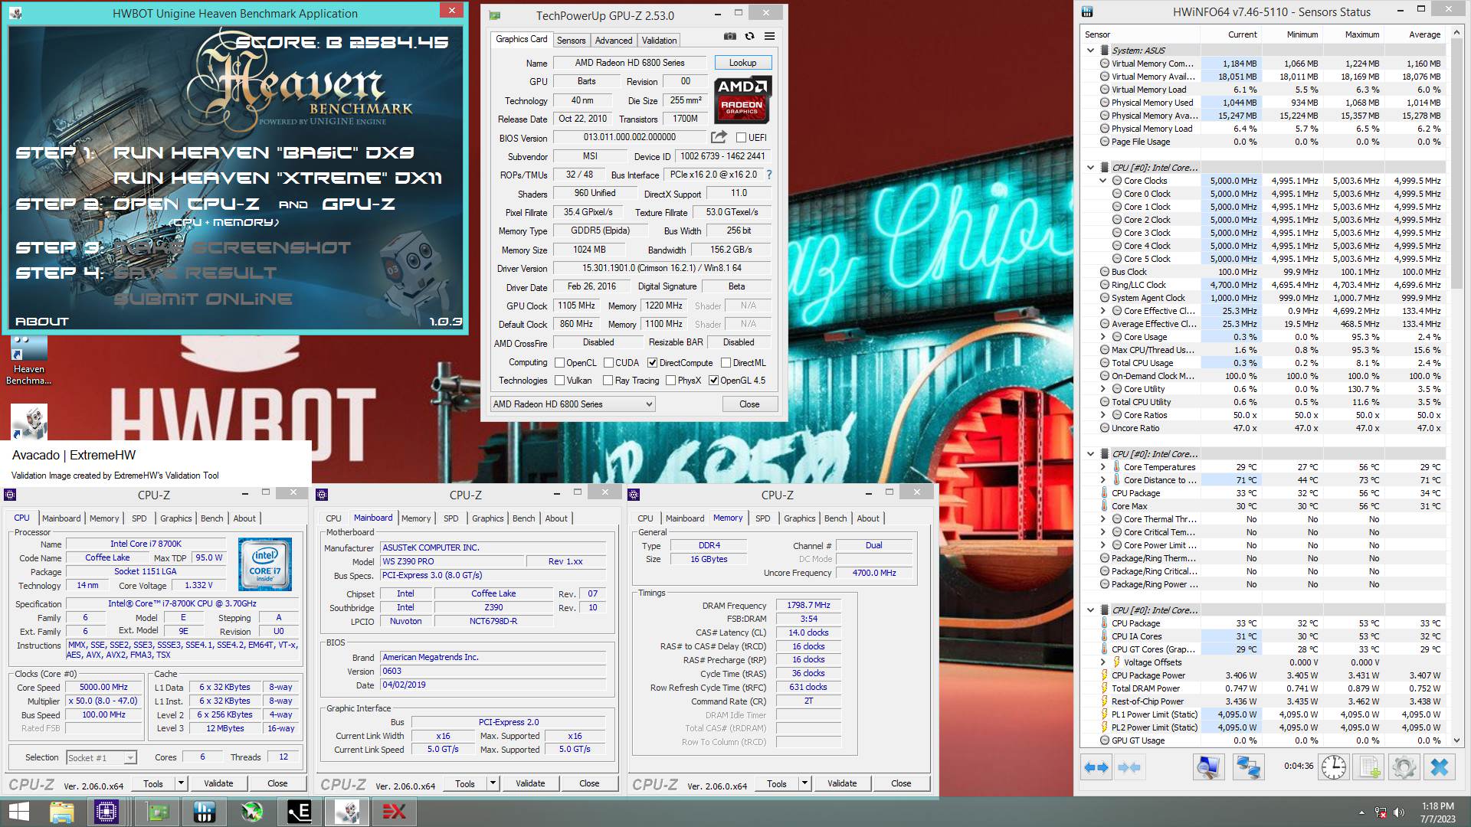The height and width of the screenshot is (827, 1471).
Task: Toggle the Ray Tracing checkbox
Action: [x=608, y=381]
